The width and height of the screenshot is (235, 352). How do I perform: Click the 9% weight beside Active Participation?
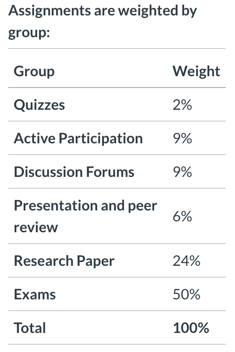click(x=182, y=138)
